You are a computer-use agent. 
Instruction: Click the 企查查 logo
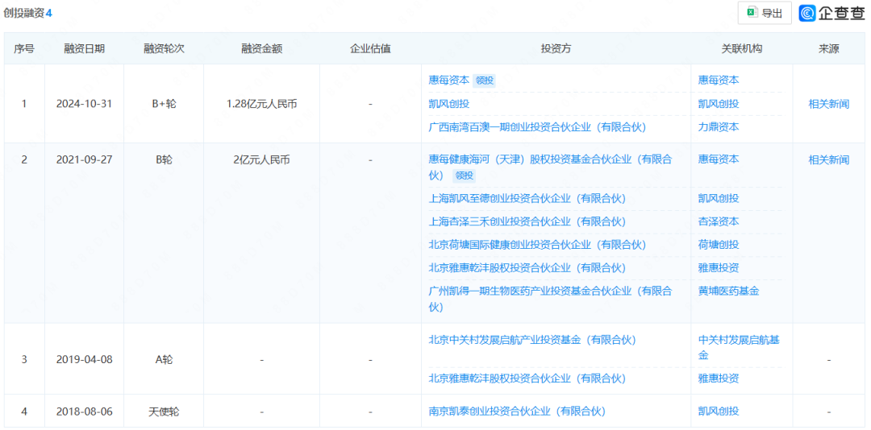click(x=831, y=13)
